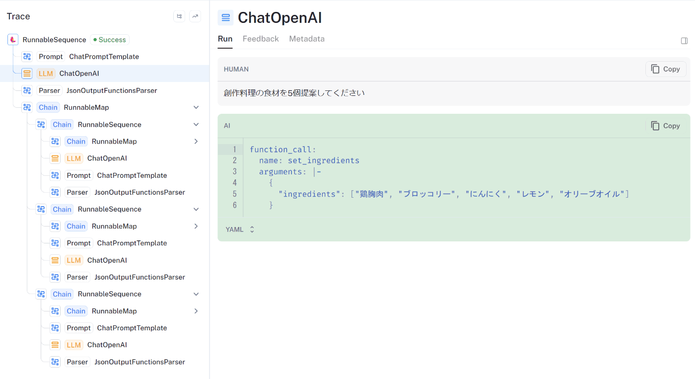Click the 'Chain' tag on the top-level RunnableMap row

pos(48,107)
